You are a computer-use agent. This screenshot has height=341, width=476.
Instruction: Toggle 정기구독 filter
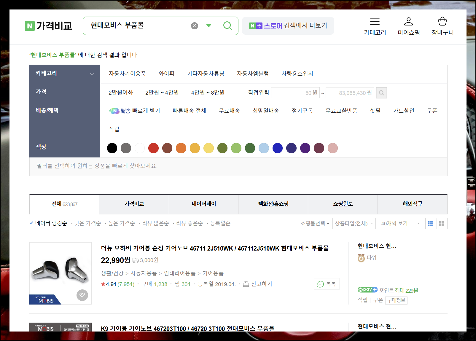point(302,111)
